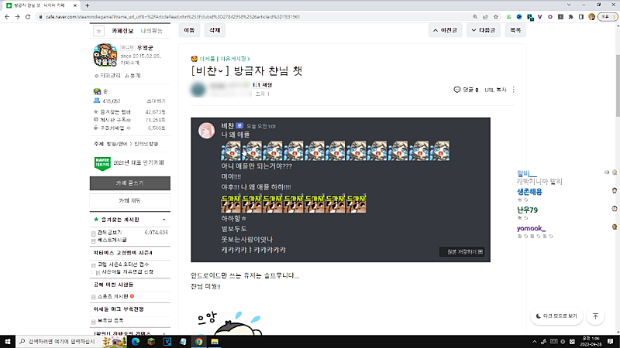Toggle the browser side panel icon
620x348 pixels.
581,17
